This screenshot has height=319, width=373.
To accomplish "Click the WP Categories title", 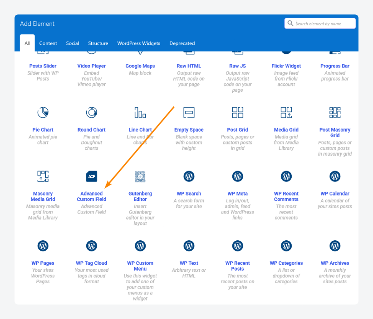I will point(286,263).
